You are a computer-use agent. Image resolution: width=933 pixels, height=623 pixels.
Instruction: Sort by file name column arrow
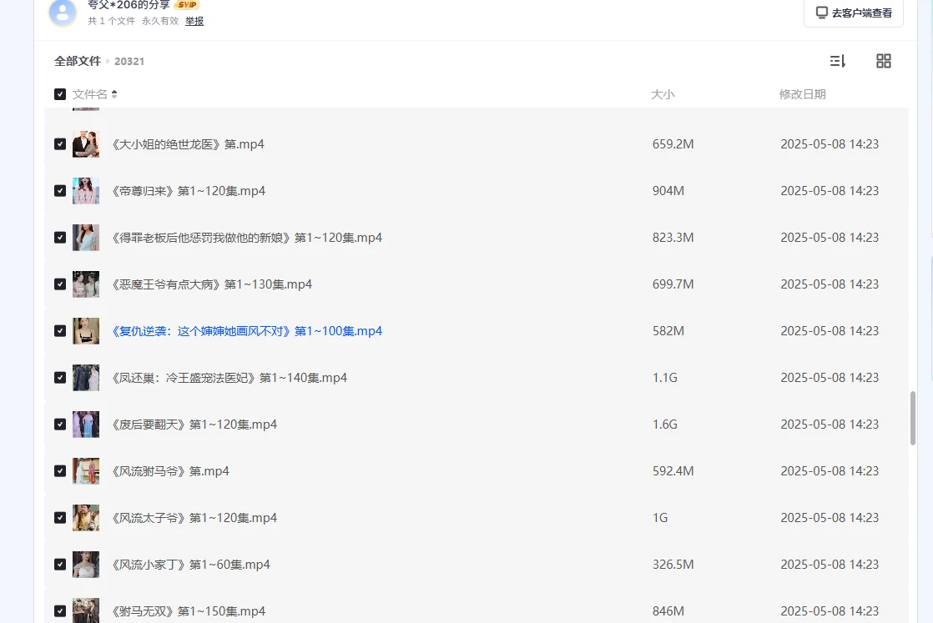click(114, 94)
